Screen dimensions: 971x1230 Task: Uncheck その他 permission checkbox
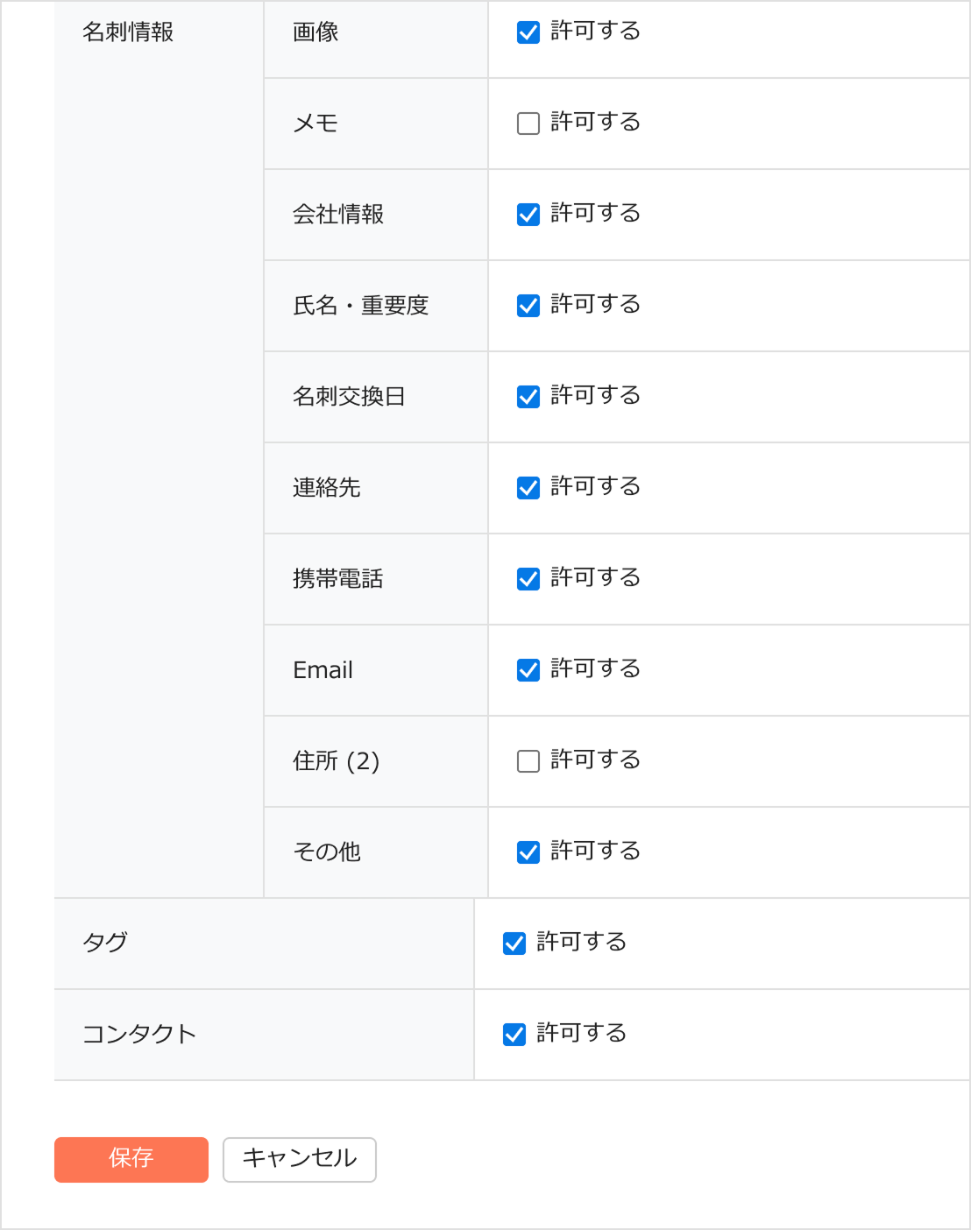[x=528, y=852]
